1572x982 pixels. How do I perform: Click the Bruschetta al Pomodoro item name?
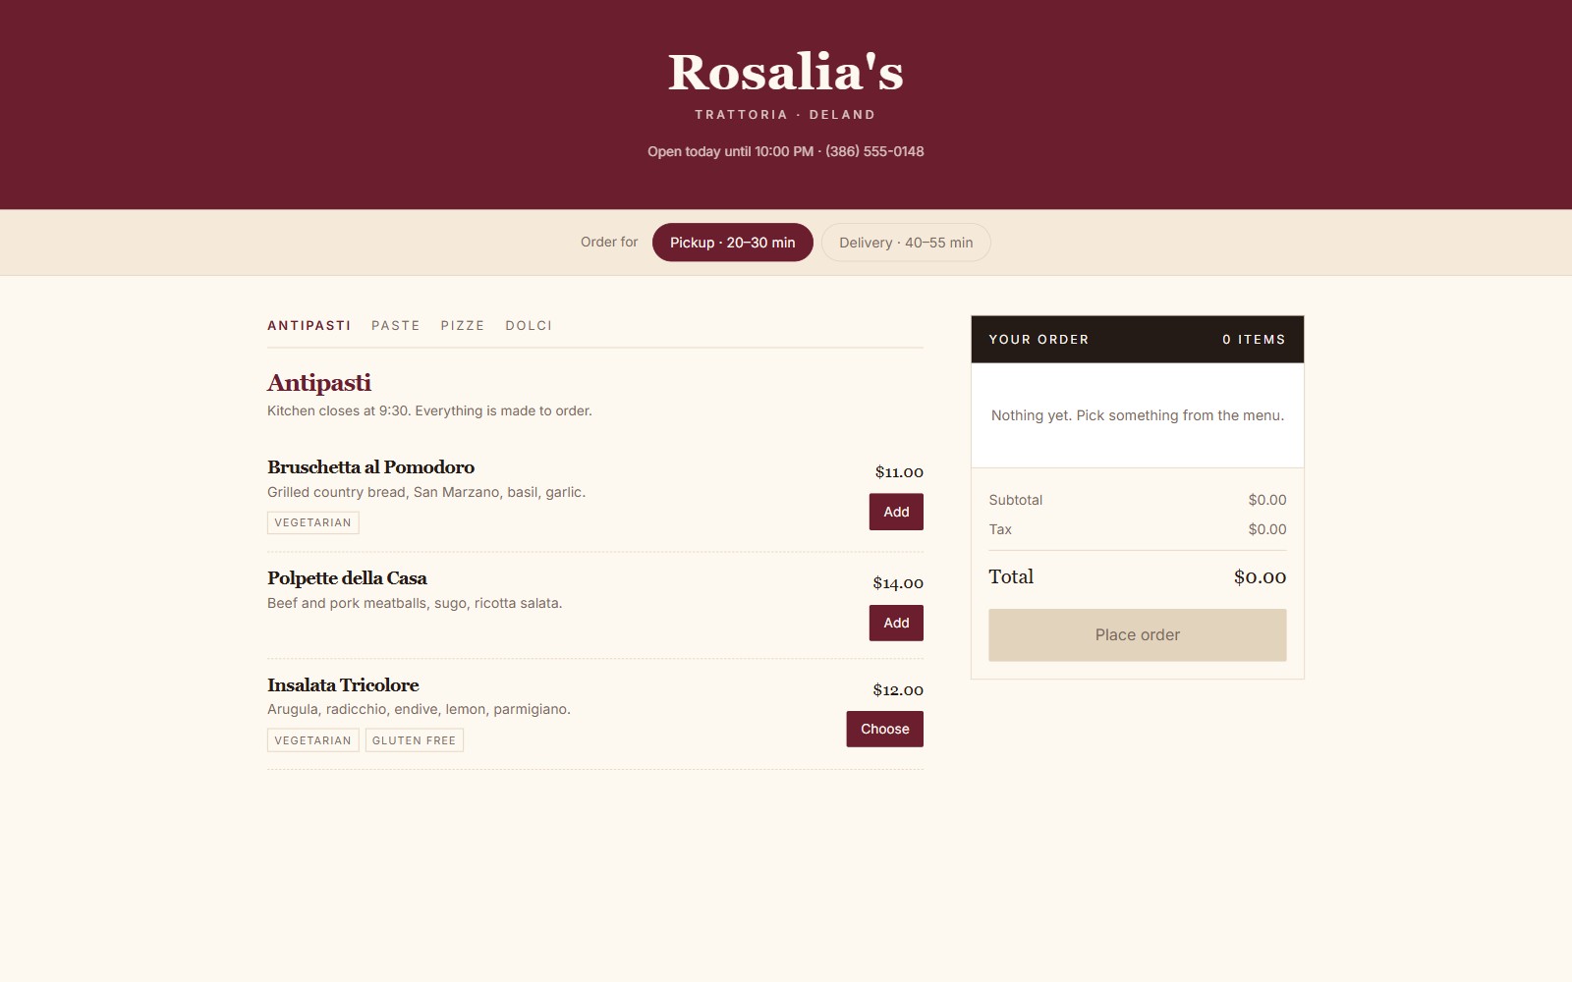pyautogui.click(x=370, y=467)
